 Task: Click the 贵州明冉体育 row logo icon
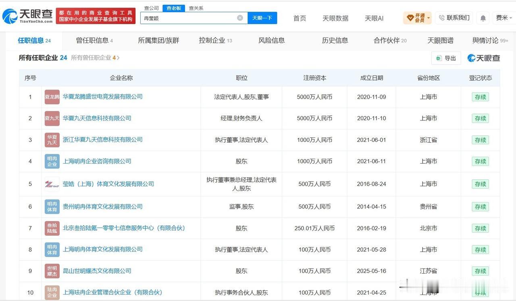[x=52, y=207]
